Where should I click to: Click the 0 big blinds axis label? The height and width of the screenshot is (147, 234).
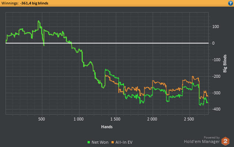tap(213, 43)
